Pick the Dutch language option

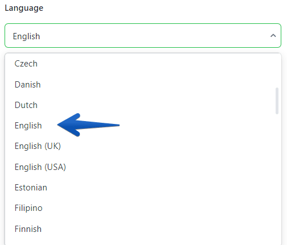pos(143,105)
